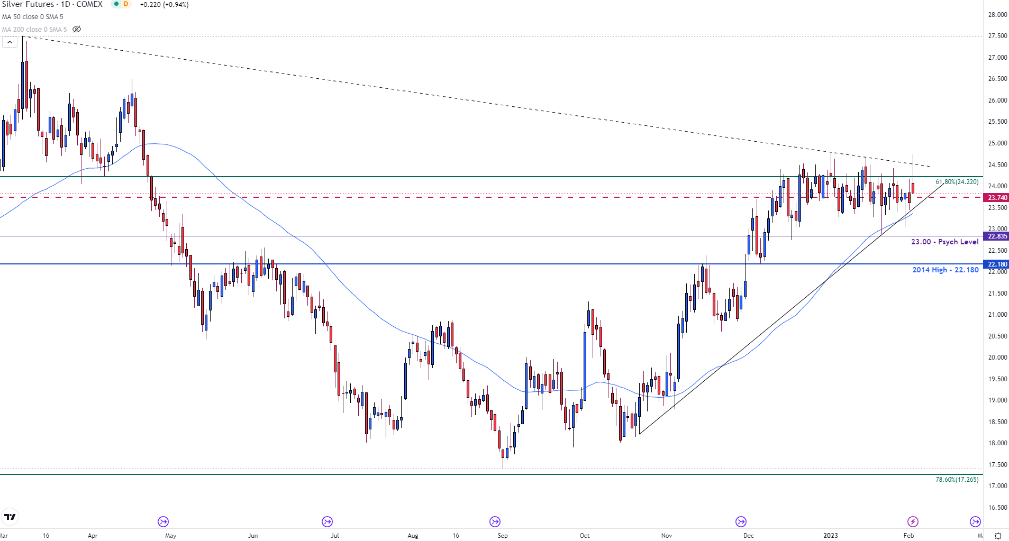Click the Apr label on time axis
Image resolution: width=1009 pixels, height=541 pixels.
pyautogui.click(x=93, y=536)
